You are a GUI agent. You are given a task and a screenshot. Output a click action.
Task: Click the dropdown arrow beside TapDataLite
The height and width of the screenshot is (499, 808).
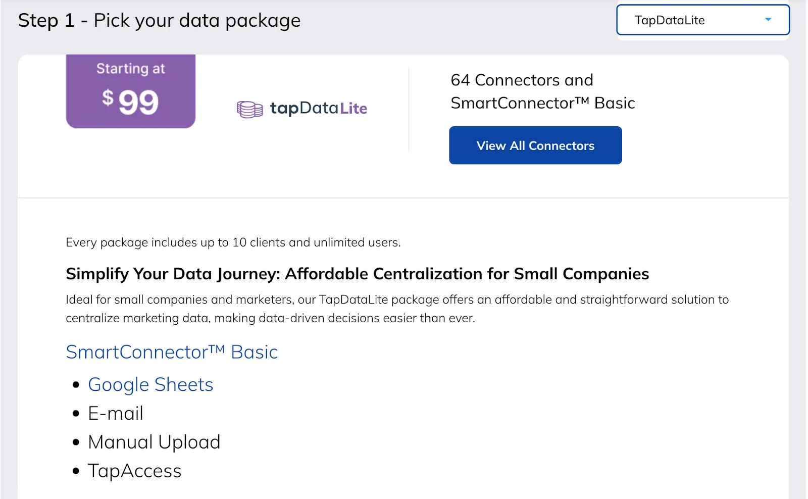click(768, 20)
